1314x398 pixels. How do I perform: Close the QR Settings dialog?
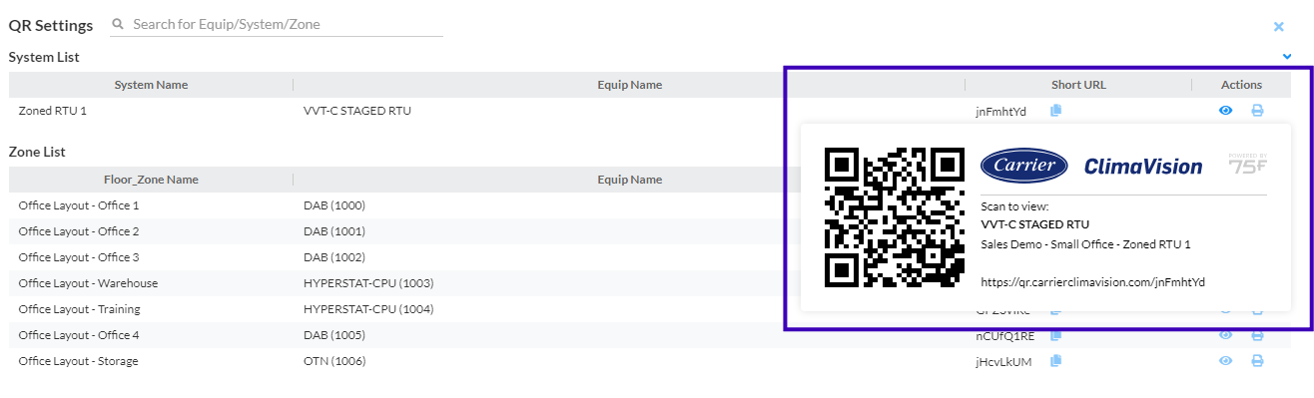[x=1279, y=27]
